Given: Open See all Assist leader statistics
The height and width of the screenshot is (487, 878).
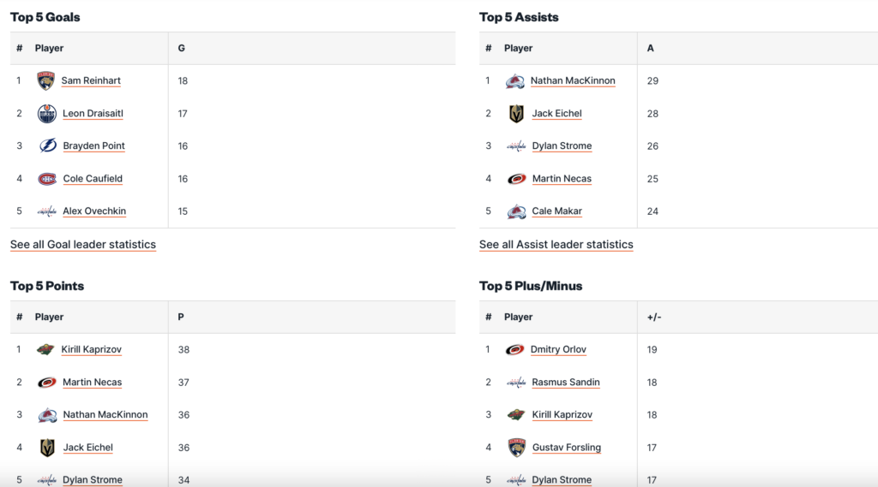Looking at the screenshot, I should click(556, 245).
